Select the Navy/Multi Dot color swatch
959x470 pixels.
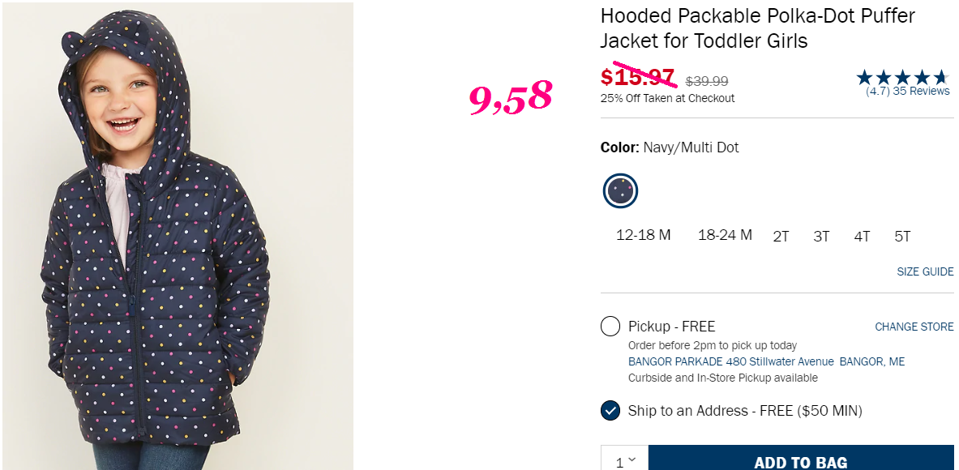click(x=621, y=190)
